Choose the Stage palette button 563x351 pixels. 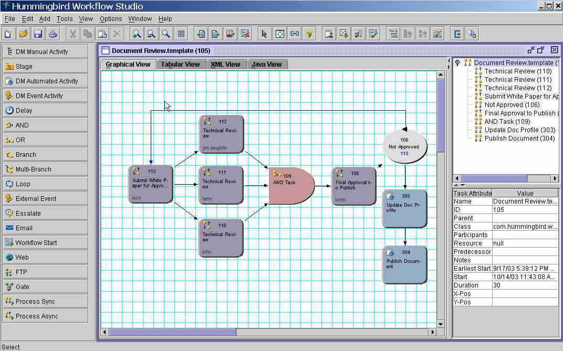pos(45,66)
